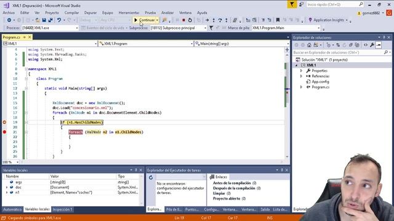Screen dimensions: 394x221
Task: Click the View Code icon in Solution Explorer
Action: [366, 45]
